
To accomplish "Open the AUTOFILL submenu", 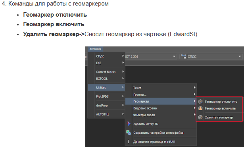I will click(106, 114).
